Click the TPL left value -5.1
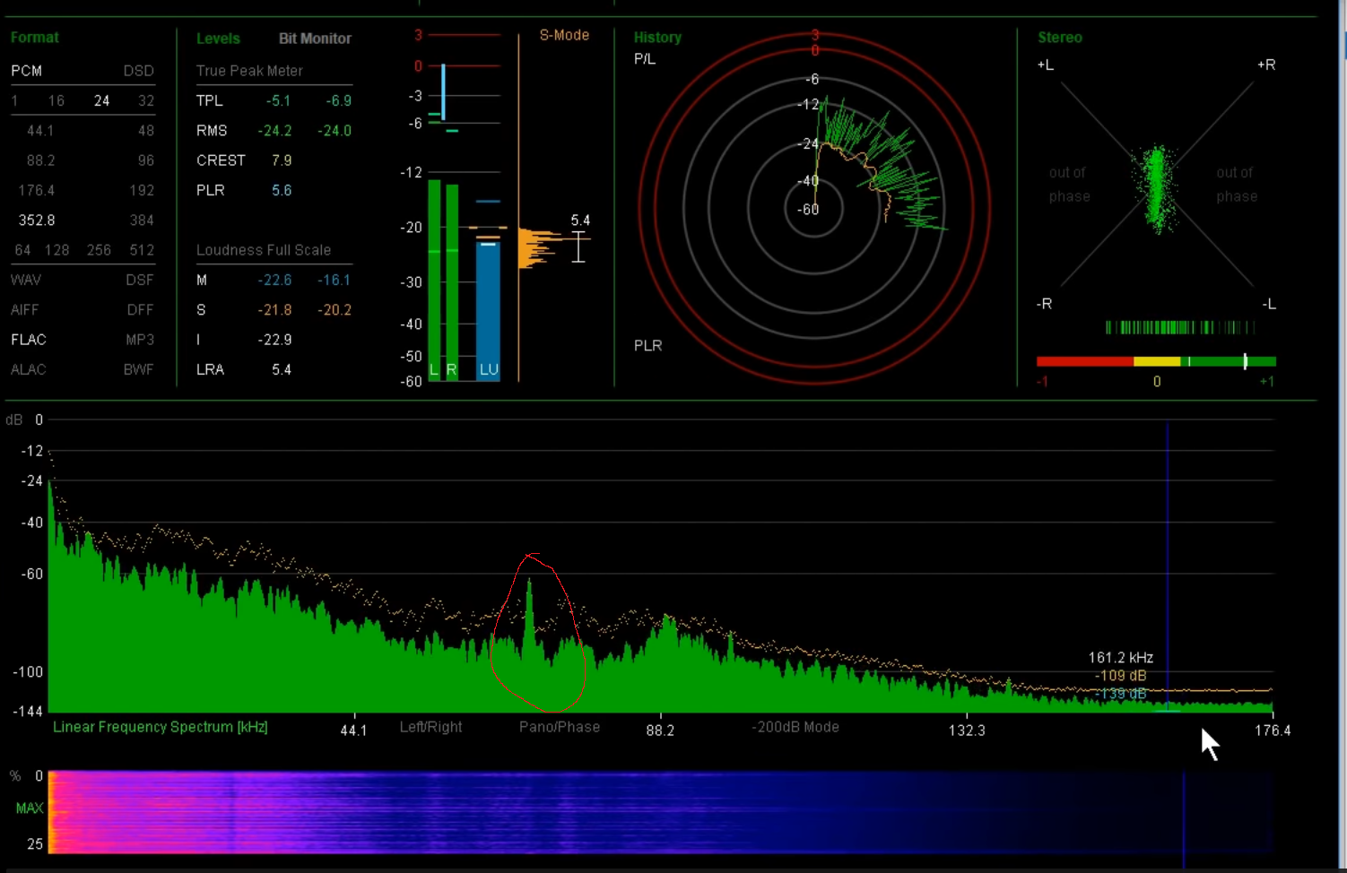1347x873 pixels. pos(278,100)
